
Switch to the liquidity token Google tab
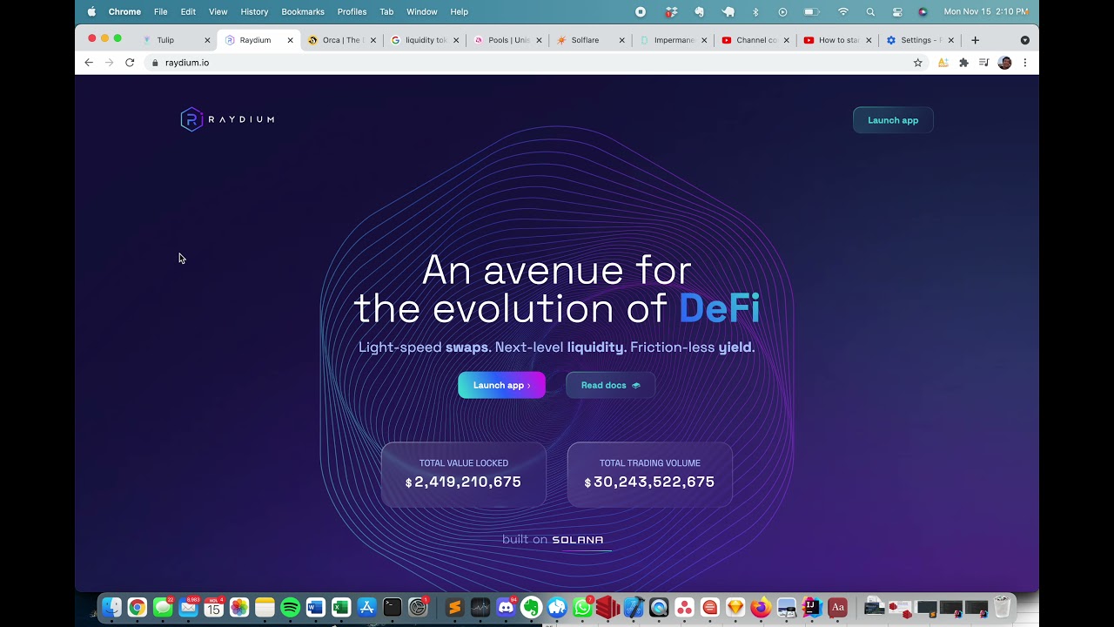tap(425, 40)
